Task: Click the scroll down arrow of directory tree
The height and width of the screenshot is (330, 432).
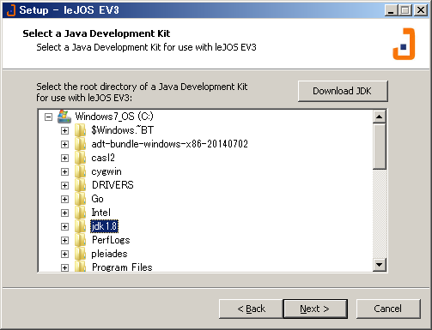Action: 380,265
